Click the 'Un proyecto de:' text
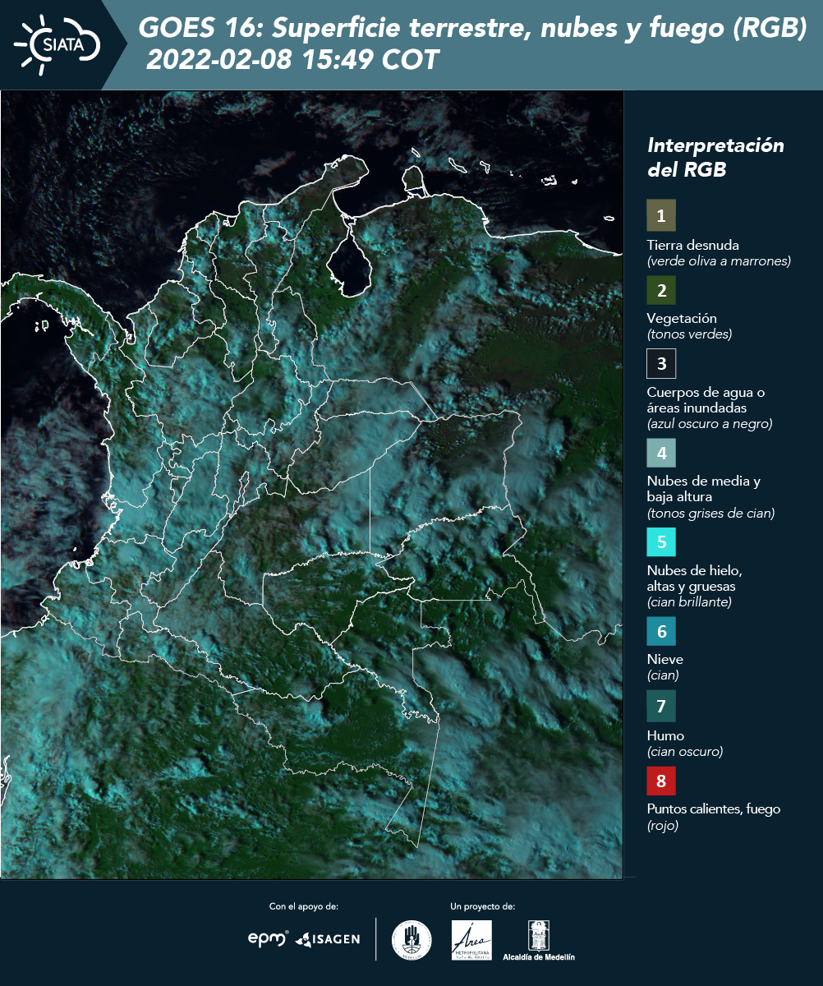This screenshot has height=986, width=823. pyautogui.click(x=483, y=906)
